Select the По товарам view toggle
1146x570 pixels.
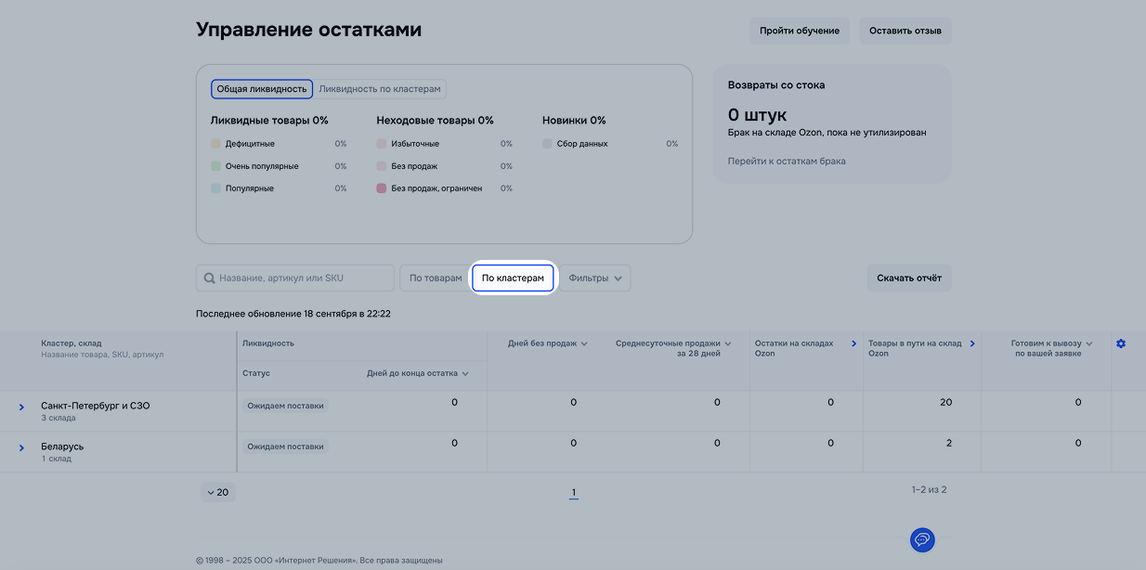click(435, 279)
